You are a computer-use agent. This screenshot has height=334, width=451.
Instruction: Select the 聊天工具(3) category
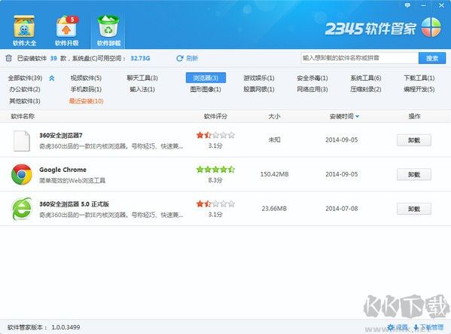coord(142,78)
